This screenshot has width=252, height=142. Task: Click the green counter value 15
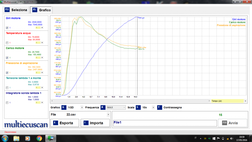click(220, 115)
